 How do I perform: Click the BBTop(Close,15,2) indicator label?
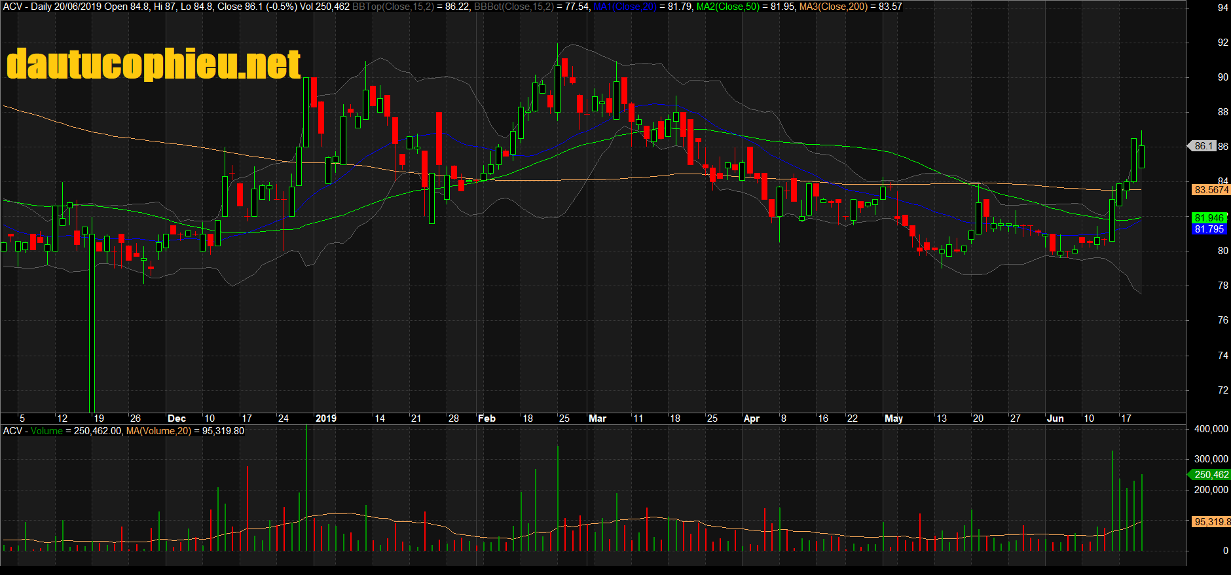[x=393, y=7]
